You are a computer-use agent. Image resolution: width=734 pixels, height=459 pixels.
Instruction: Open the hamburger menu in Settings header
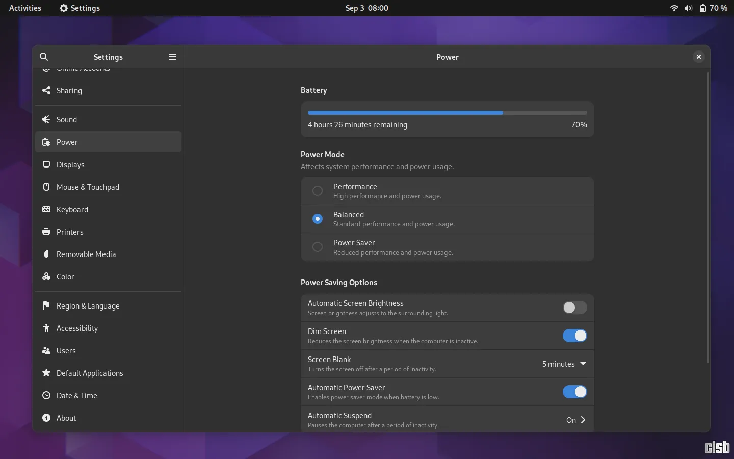click(173, 57)
